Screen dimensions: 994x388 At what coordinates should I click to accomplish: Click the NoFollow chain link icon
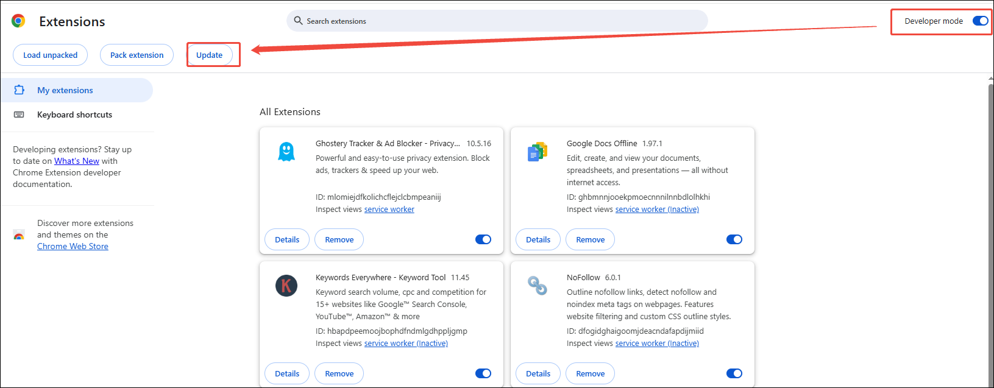click(x=537, y=285)
